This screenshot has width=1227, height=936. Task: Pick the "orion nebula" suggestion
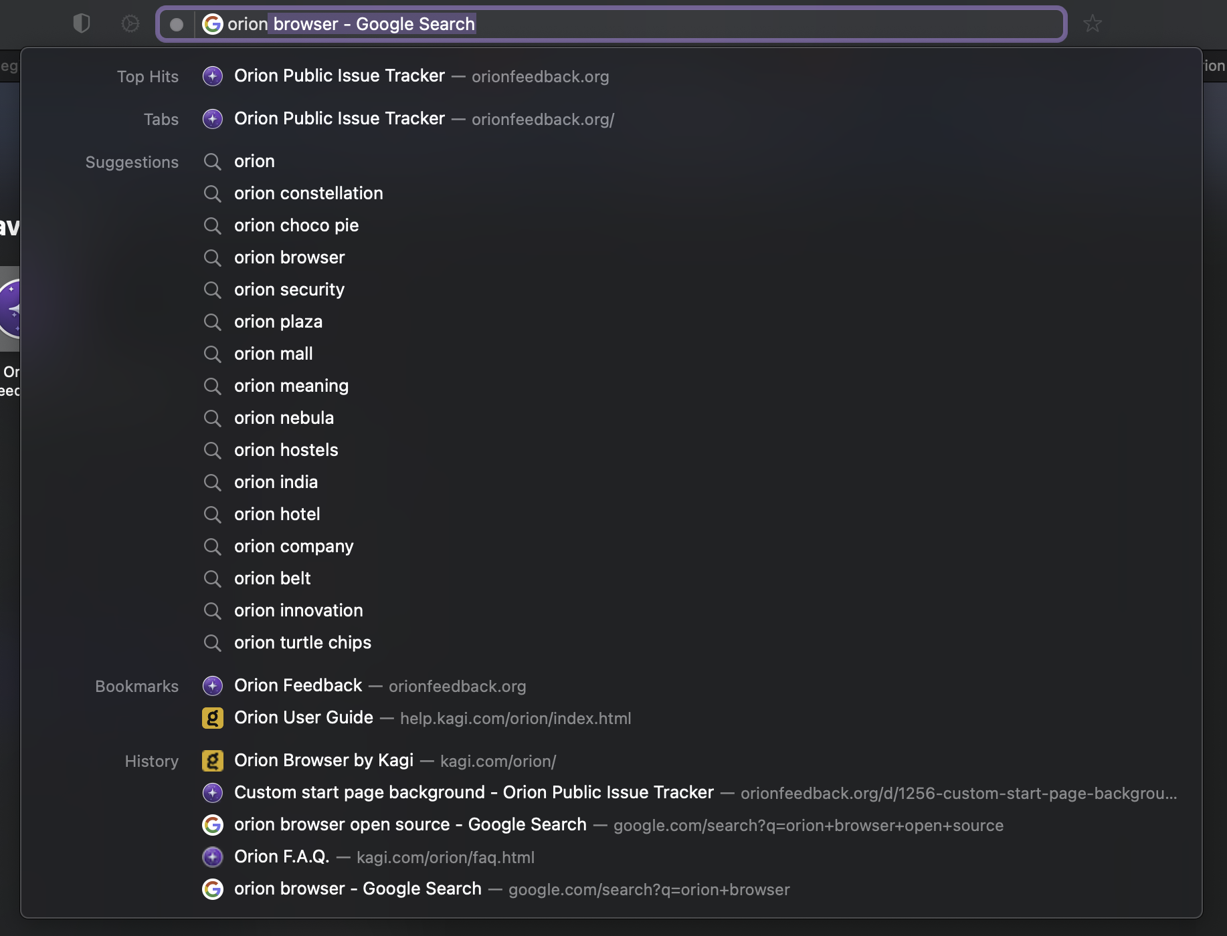pyautogui.click(x=284, y=419)
